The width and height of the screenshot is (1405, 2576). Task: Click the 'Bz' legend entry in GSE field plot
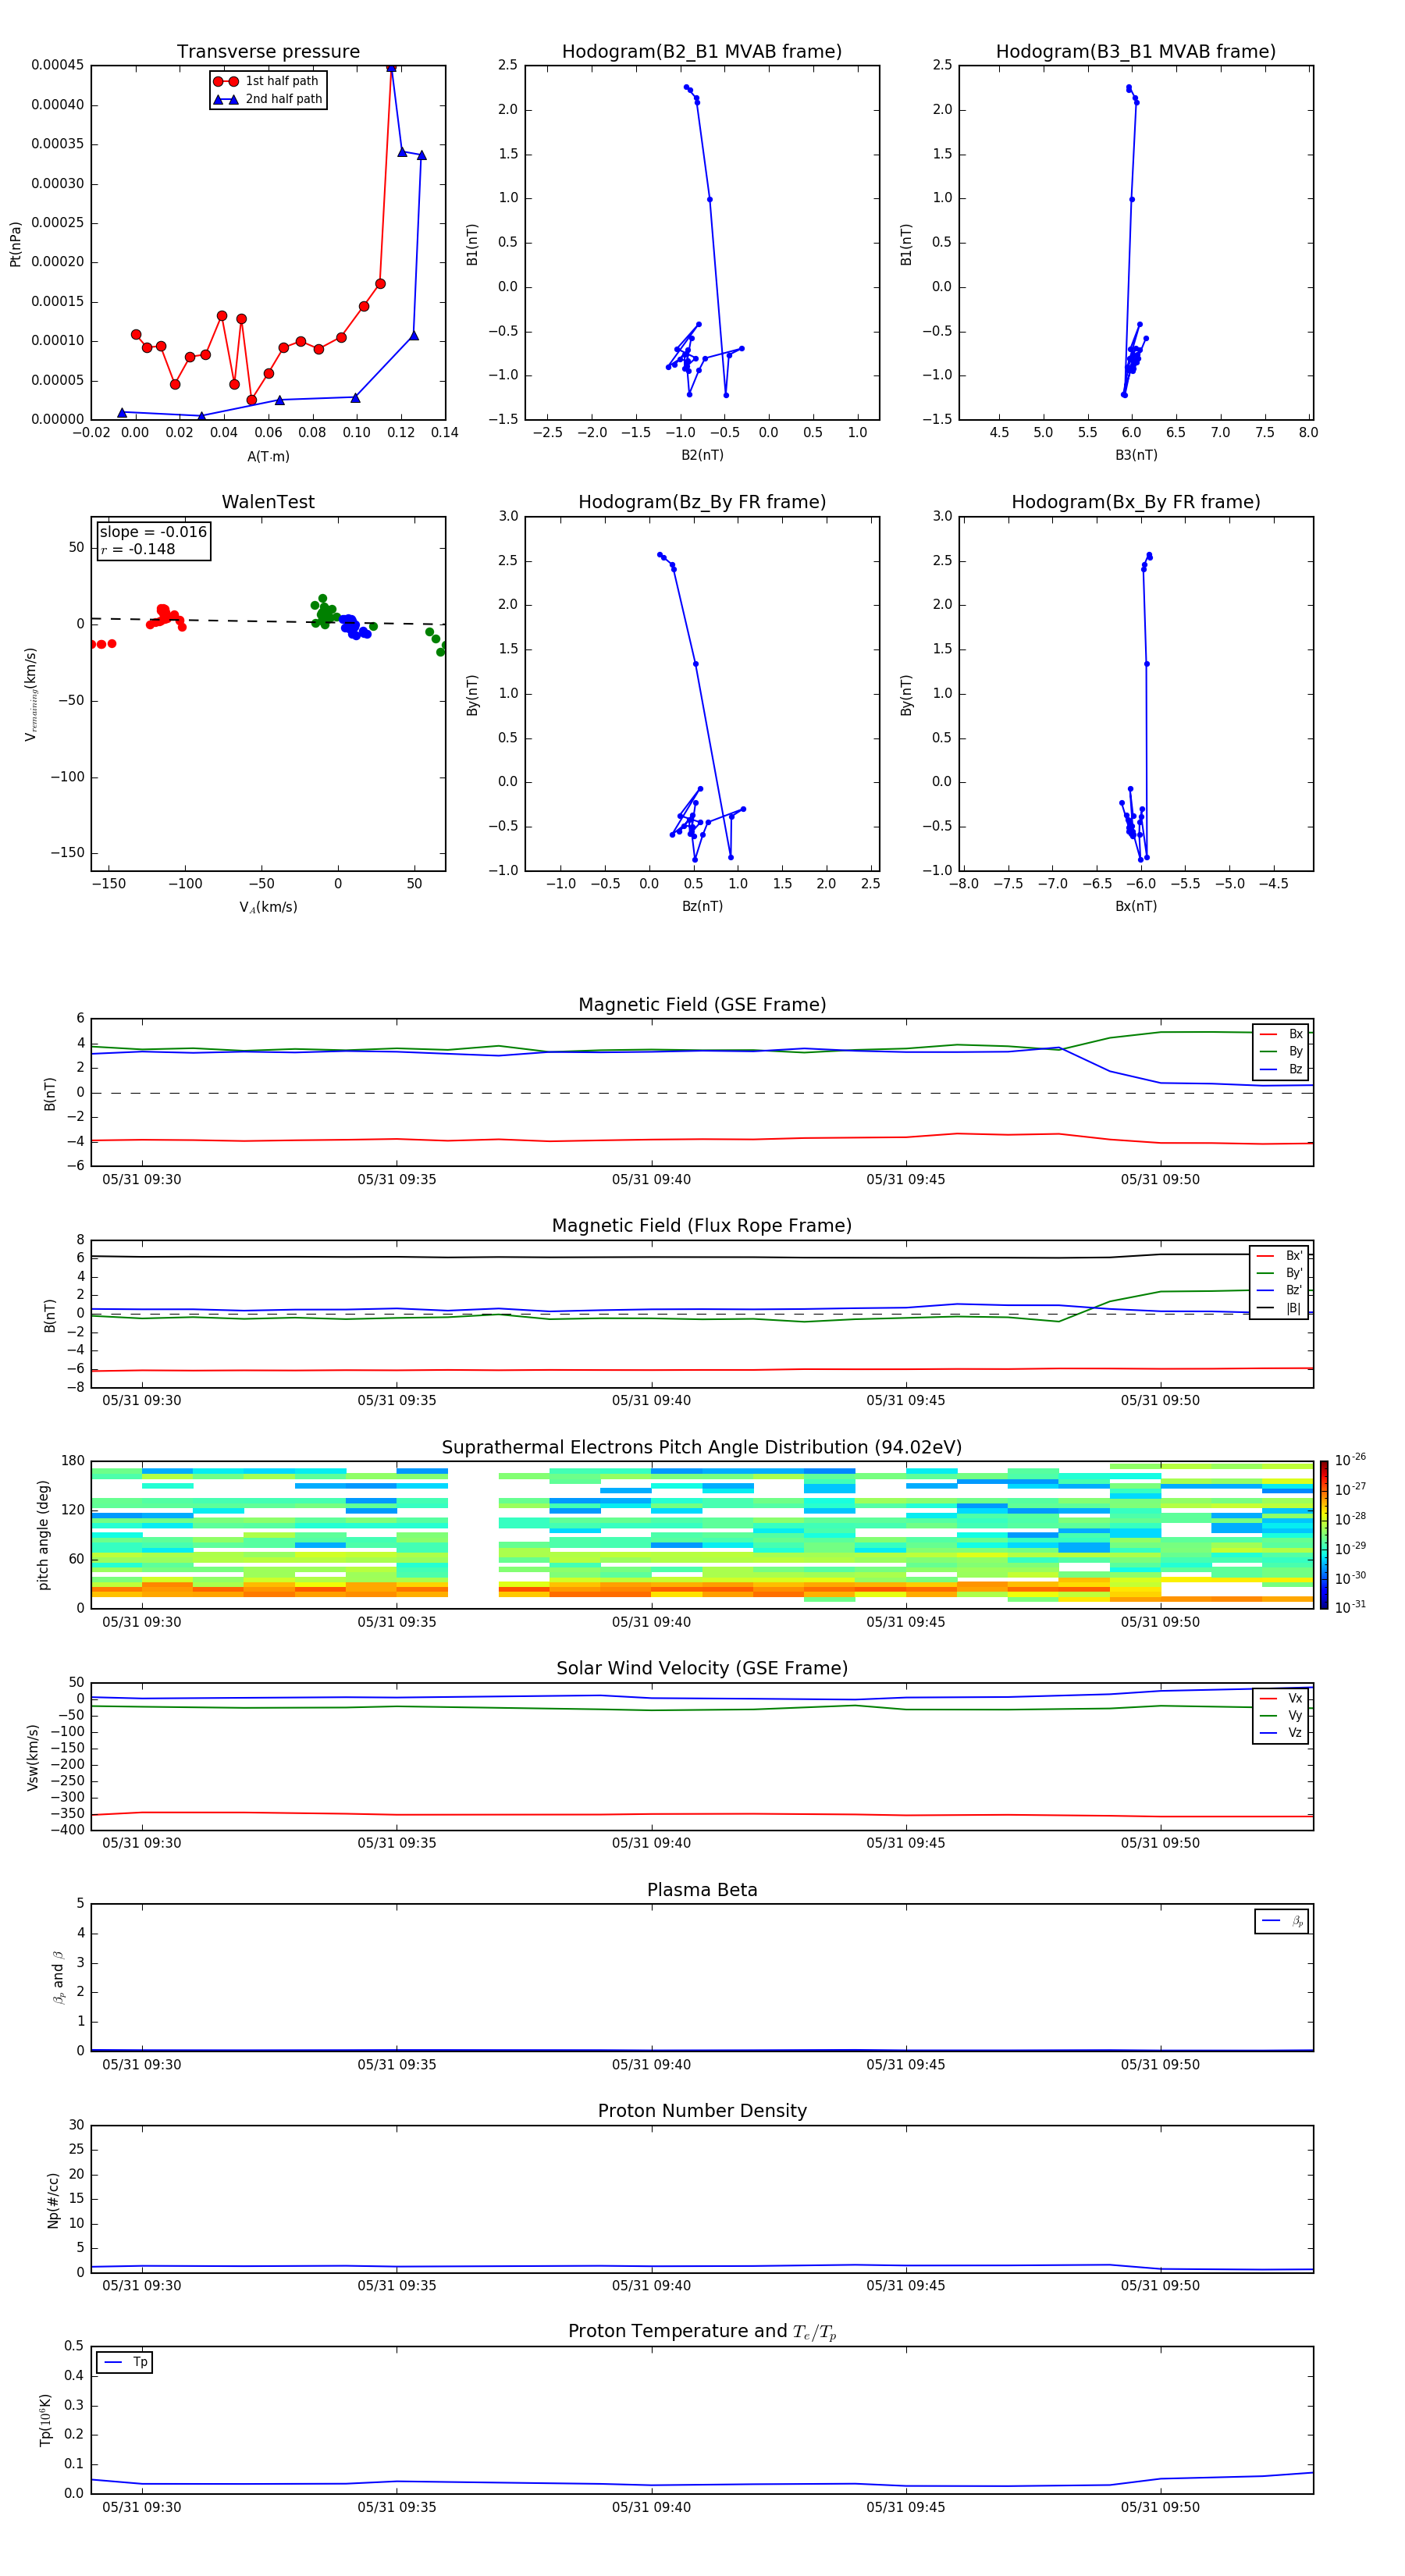tap(1281, 1069)
